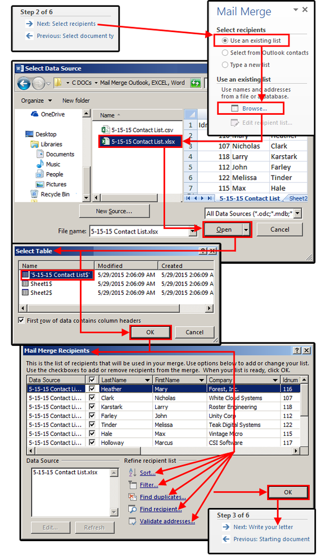This screenshot has height=558, width=326.
Task: Click the Filter icon in Refine recipient list
Action: [x=133, y=485]
